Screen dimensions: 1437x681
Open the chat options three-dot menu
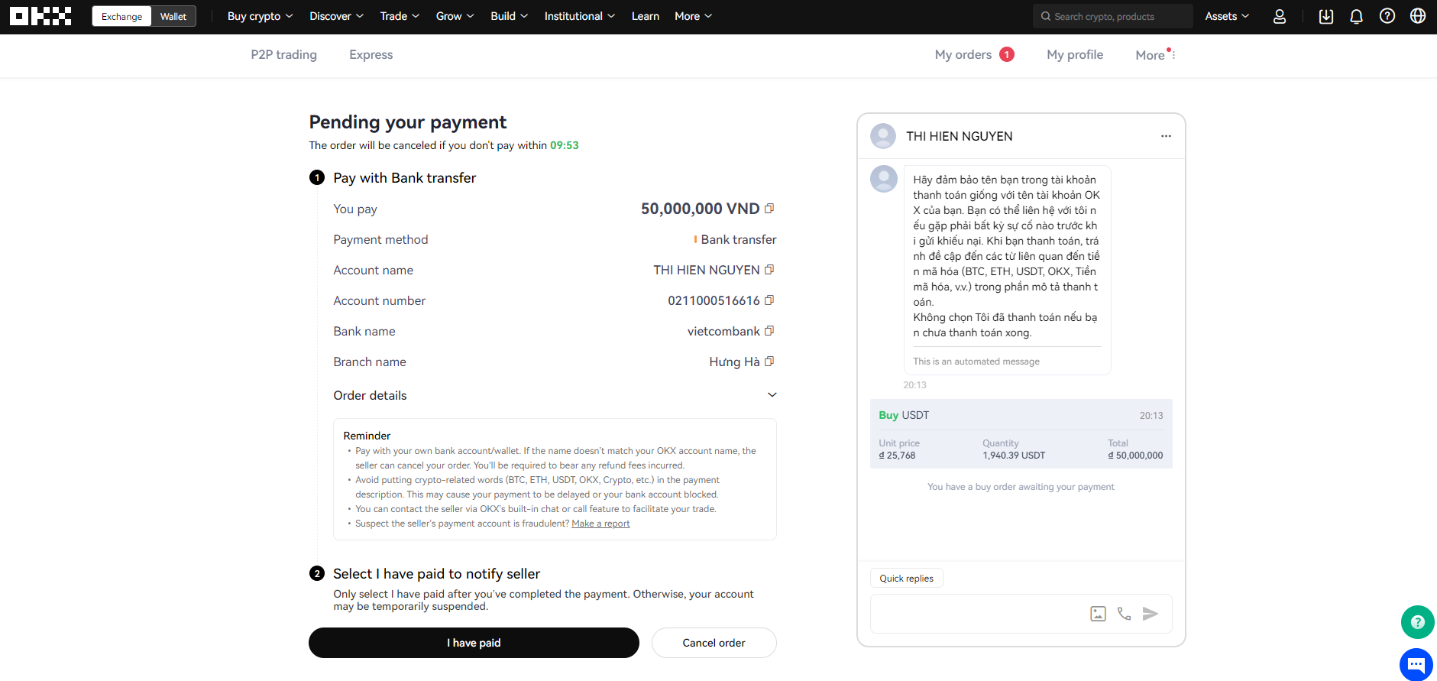pos(1166,136)
